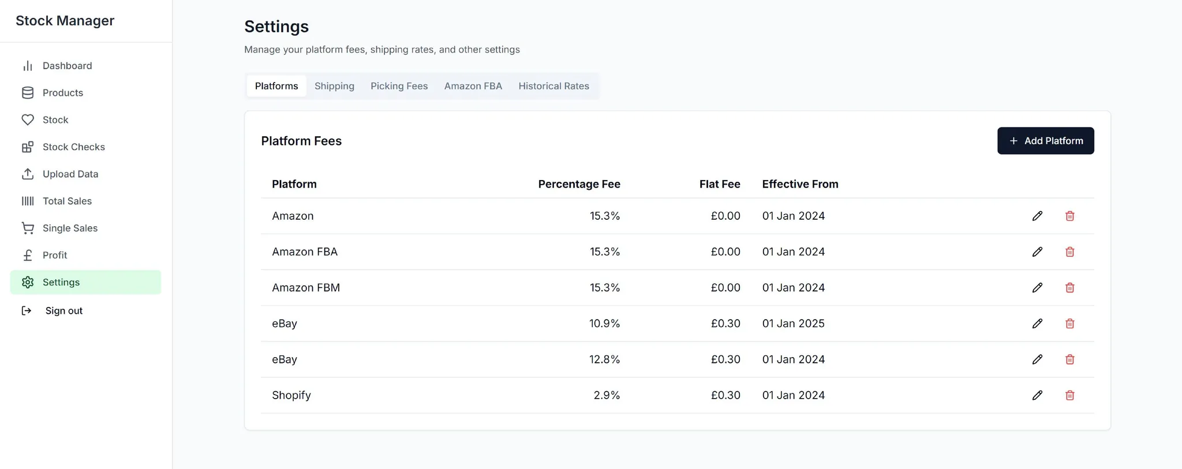Delete the Amazon platform fee row

click(x=1069, y=216)
